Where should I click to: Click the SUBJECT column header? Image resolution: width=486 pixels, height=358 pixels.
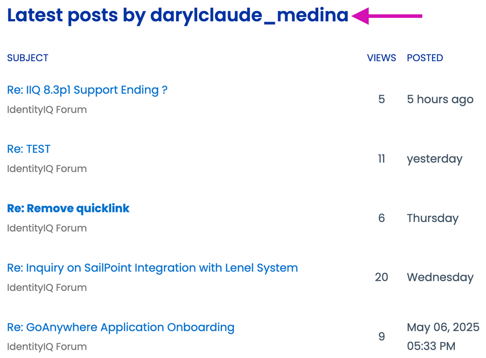pos(28,58)
